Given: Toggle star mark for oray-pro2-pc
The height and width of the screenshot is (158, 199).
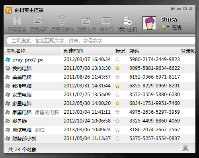Looking at the screenshot, I should click(x=117, y=59).
